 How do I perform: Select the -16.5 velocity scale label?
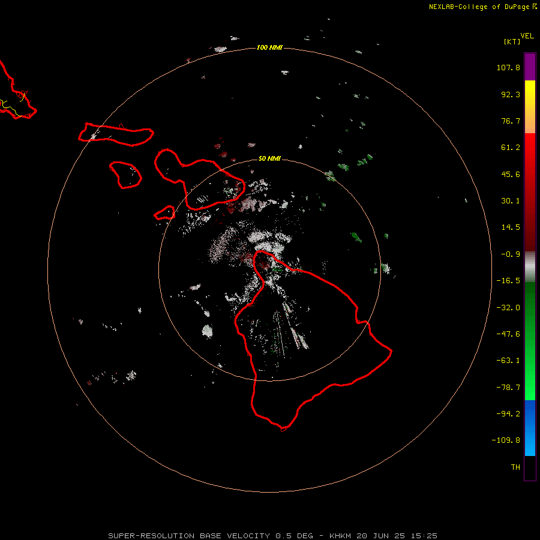pos(508,281)
